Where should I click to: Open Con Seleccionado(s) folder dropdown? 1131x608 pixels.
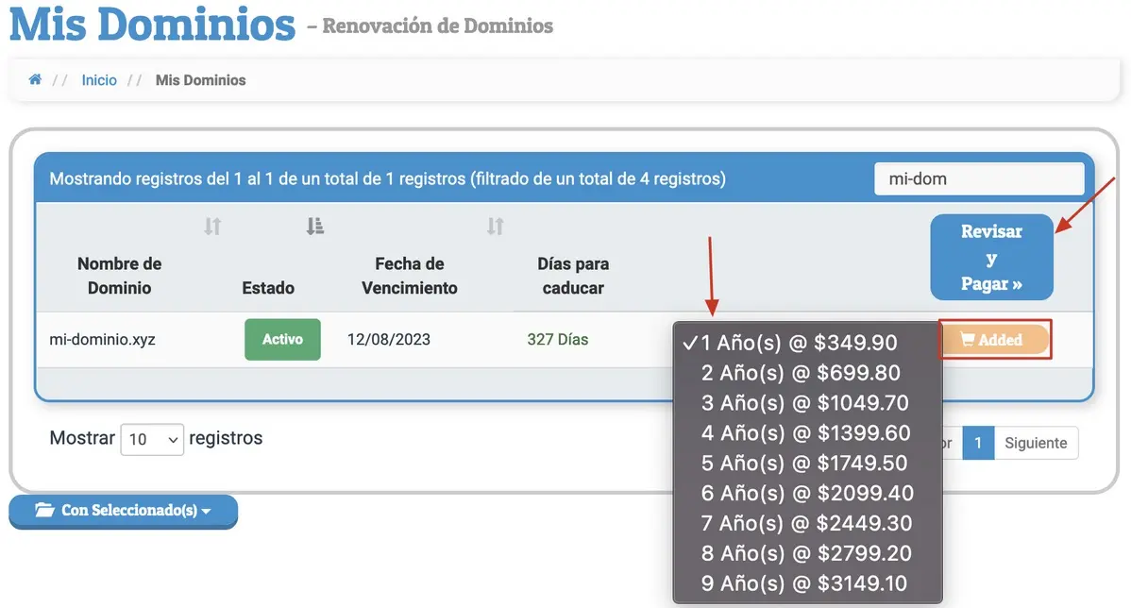click(x=123, y=511)
